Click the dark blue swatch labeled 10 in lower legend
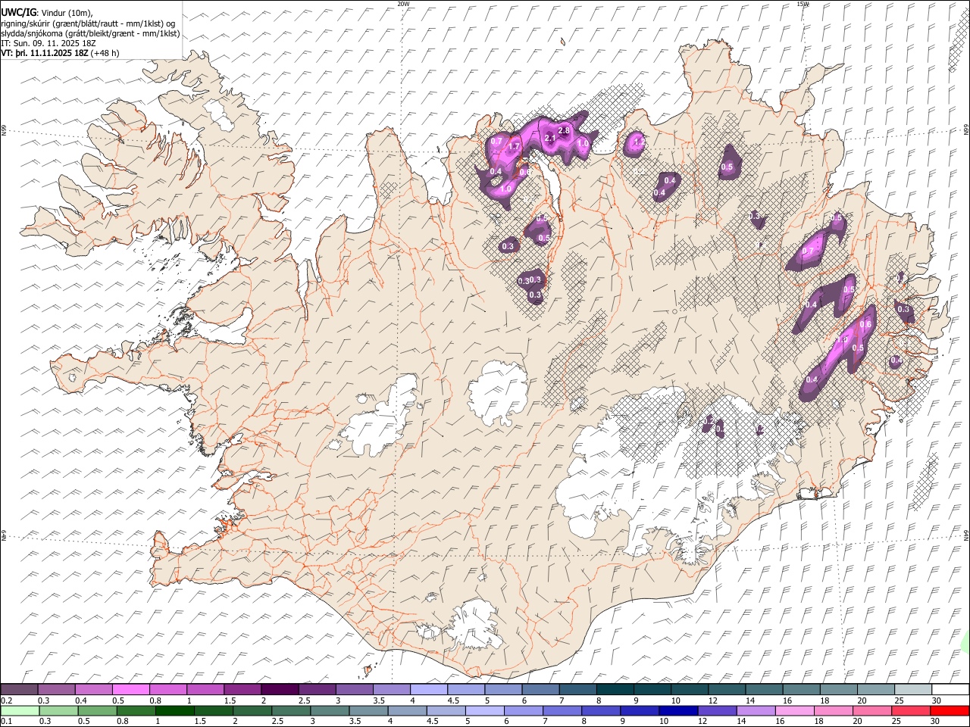Screen dimensions: 970x727 [677, 710]
